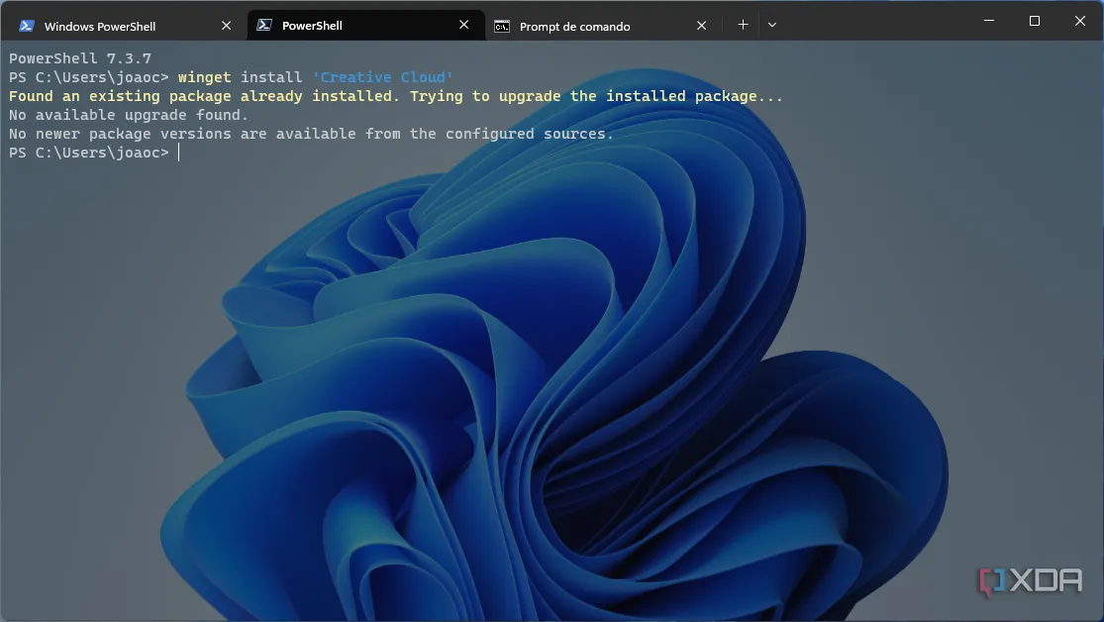Click the 'No available upgrade found.' line
The image size is (1104, 622).
(129, 115)
